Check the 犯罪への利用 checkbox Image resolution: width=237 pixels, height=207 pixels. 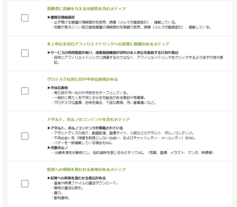click(x=25, y=184)
